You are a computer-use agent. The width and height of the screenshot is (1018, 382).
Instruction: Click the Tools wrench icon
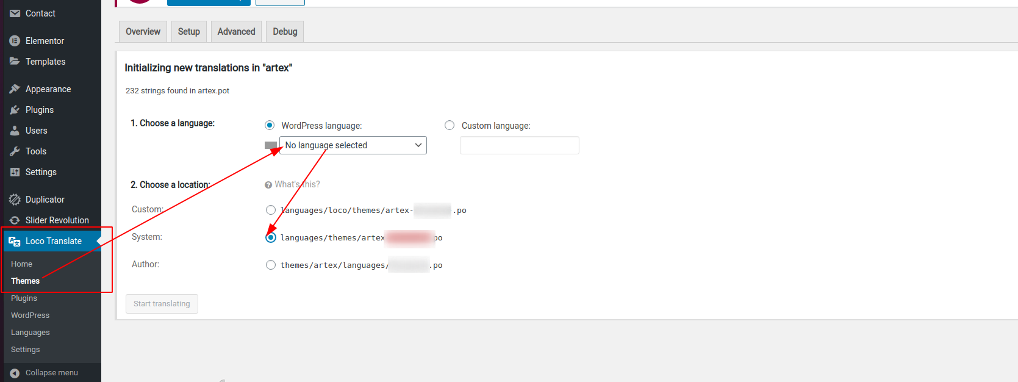15,151
